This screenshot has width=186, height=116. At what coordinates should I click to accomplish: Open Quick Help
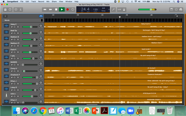[10, 10]
